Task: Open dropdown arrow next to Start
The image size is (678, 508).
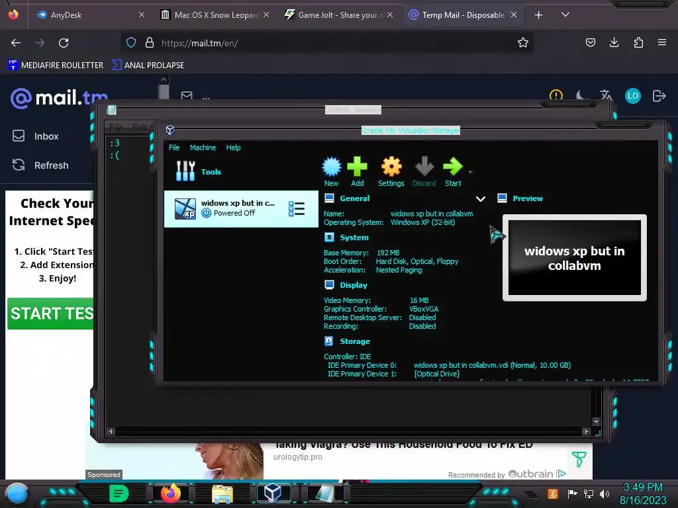Action: click(471, 172)
